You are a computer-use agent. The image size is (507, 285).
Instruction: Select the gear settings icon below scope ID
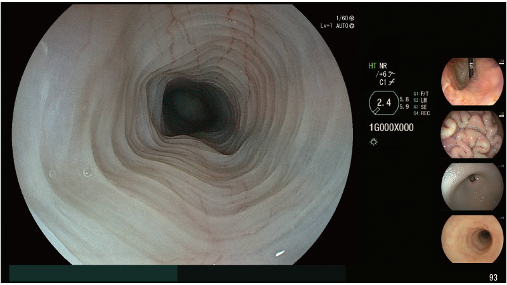click(374, 142)
